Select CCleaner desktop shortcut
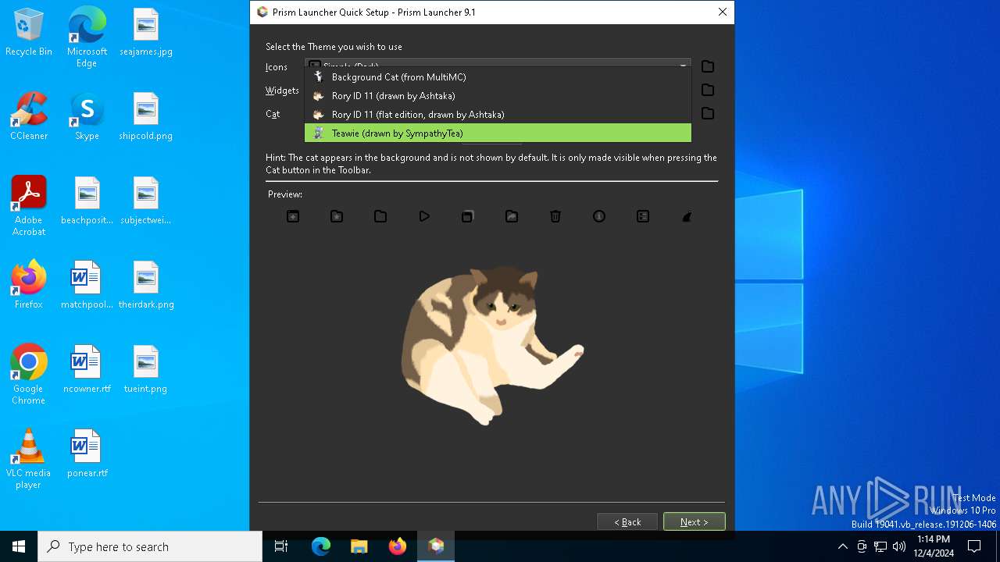Screen dimensions: 1000x562 pyautogui.click(x=29, y=116)
